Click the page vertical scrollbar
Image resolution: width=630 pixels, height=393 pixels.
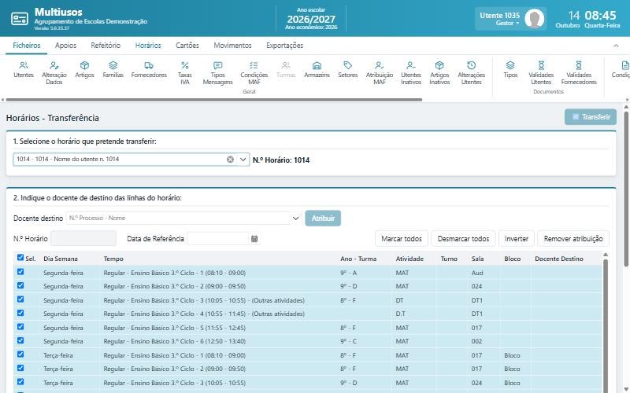click(x=626, y=188)
